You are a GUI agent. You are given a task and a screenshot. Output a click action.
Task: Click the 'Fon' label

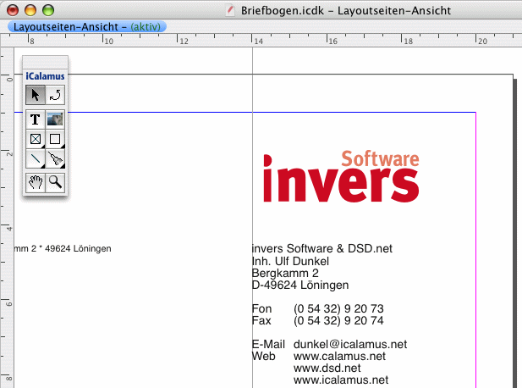262,308
